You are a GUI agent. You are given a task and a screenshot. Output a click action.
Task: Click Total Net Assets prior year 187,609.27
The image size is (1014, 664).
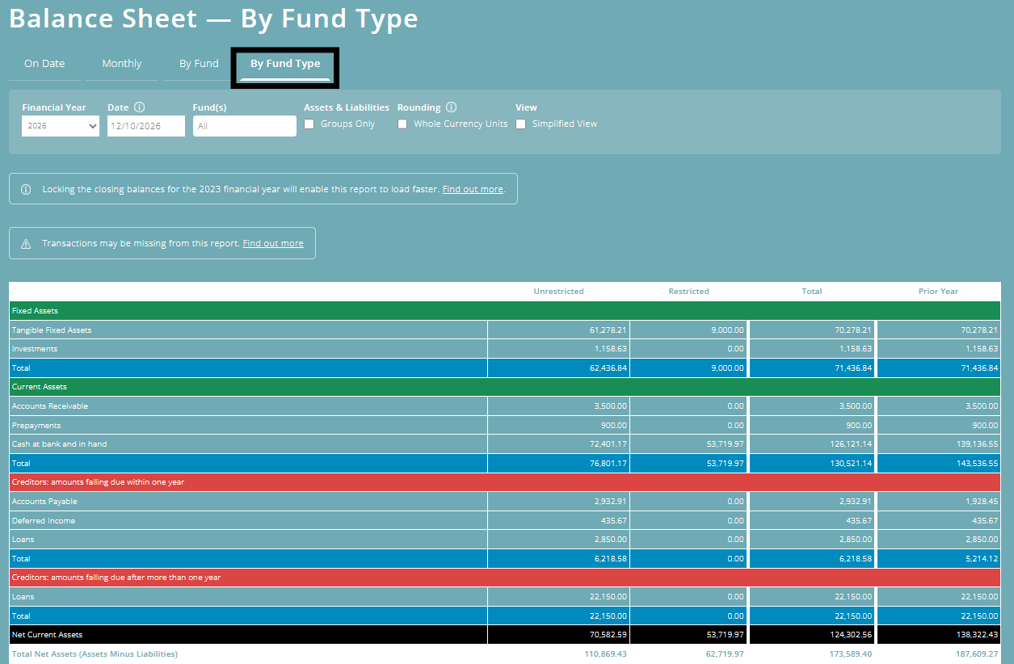click(x=976, y=653)
